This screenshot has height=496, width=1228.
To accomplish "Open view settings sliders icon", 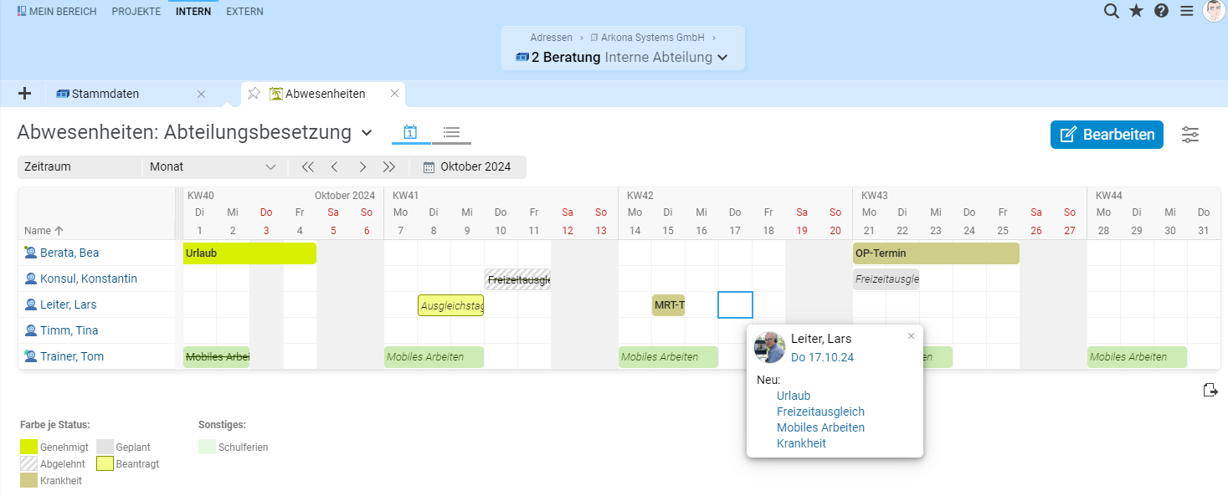I will pos(1190,135).
